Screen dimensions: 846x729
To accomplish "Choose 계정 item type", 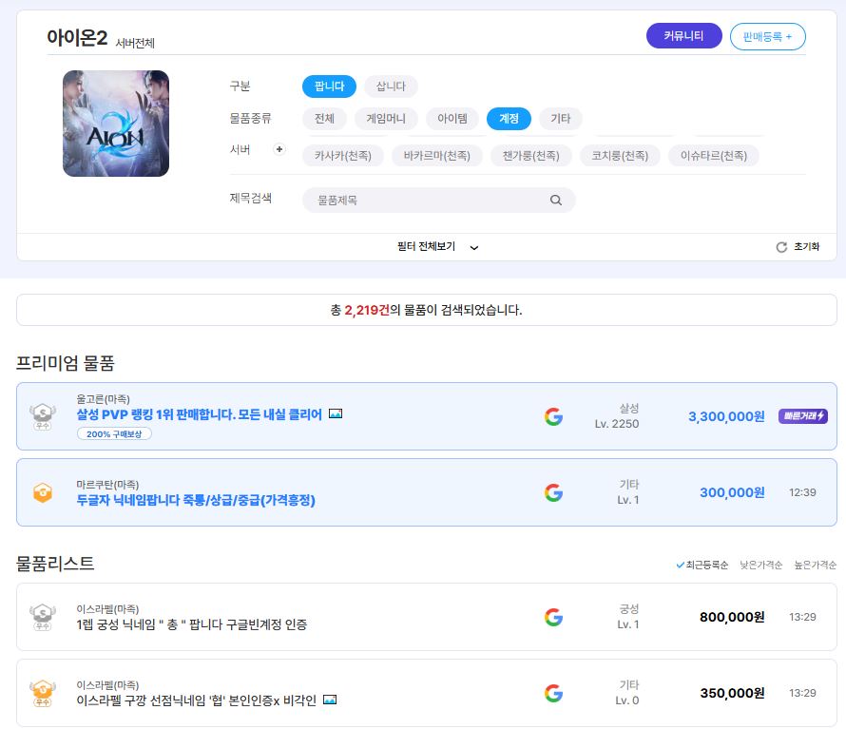I will click(509, 119).
